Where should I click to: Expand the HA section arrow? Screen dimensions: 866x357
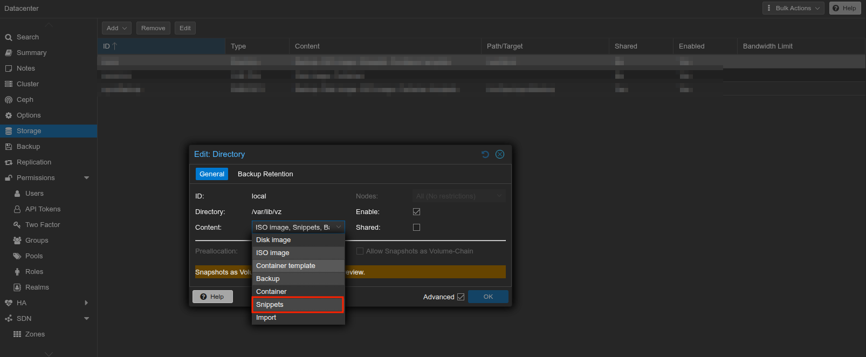[87, 303]
